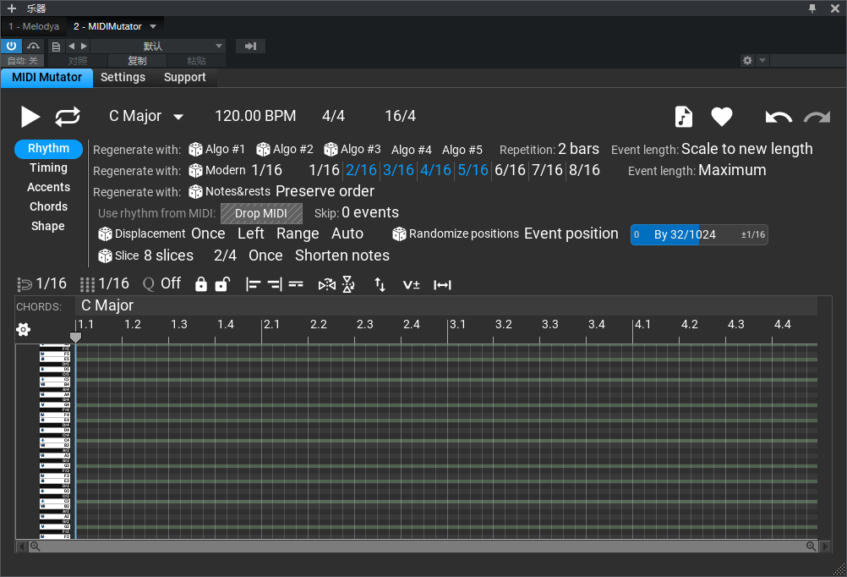
Task: Zoom in with the right magnifier
Action: pyautogui.click(x=811, y=547)
